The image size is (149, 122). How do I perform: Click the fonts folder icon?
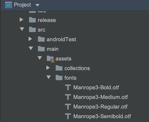59,77
